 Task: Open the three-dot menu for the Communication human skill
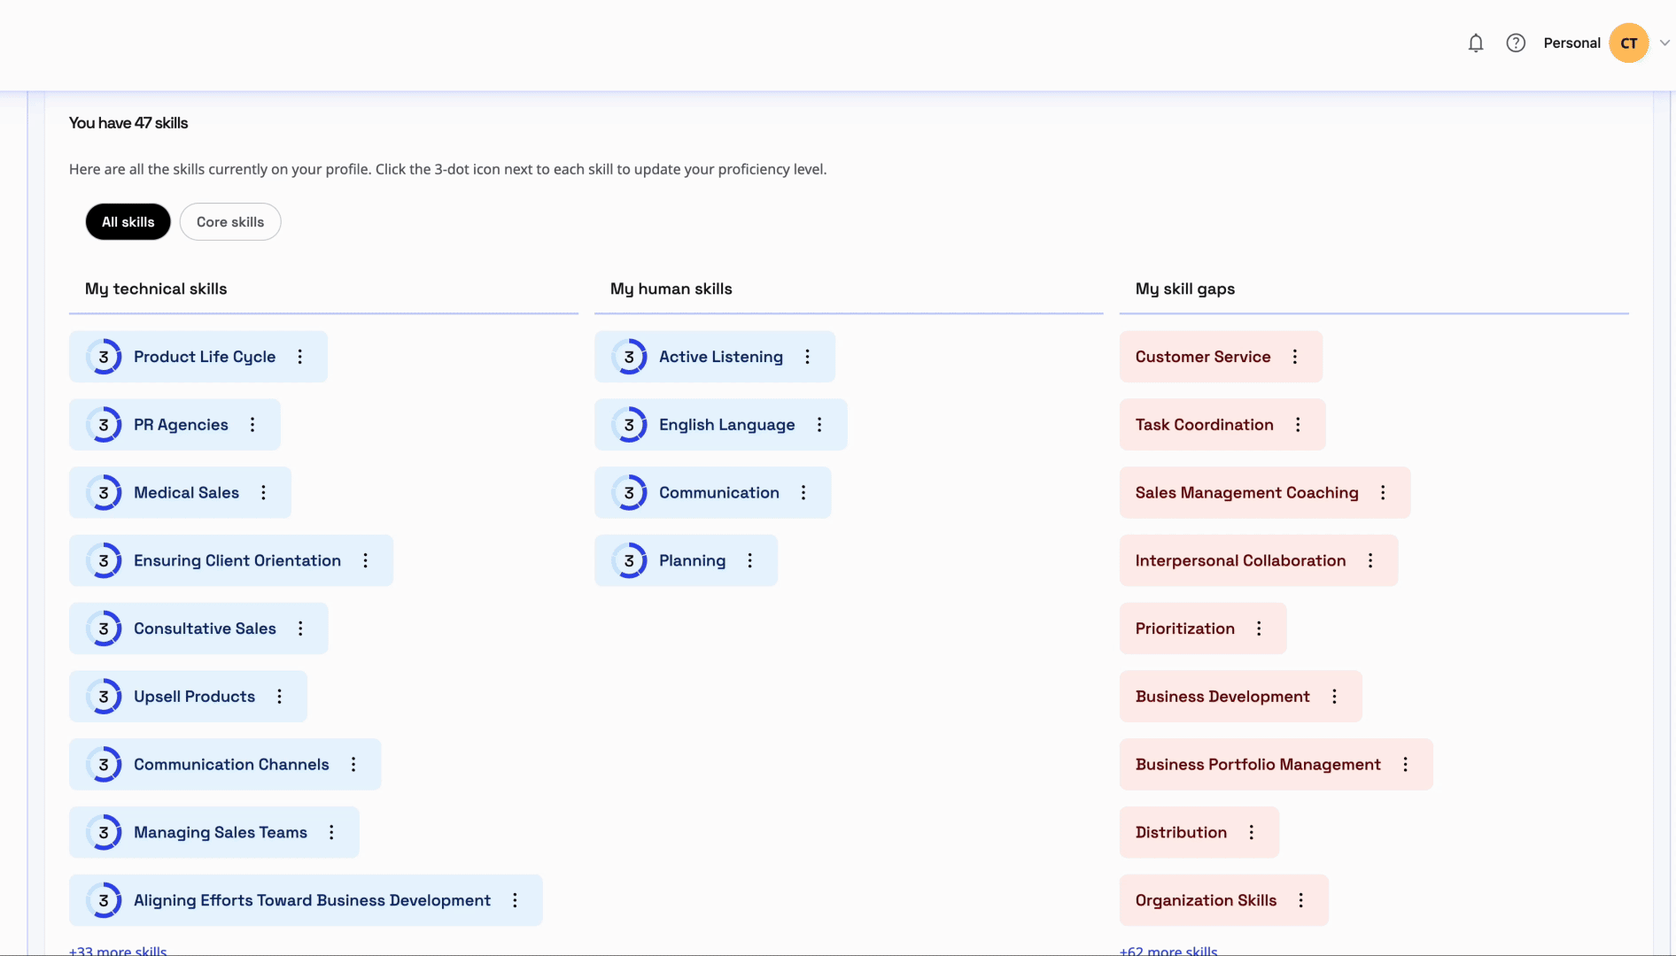pyautogui.click(x=803, y=493)
